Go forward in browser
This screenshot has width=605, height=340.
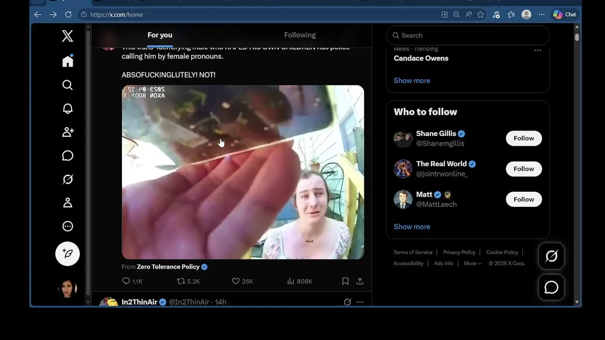[x=53, y=15]
